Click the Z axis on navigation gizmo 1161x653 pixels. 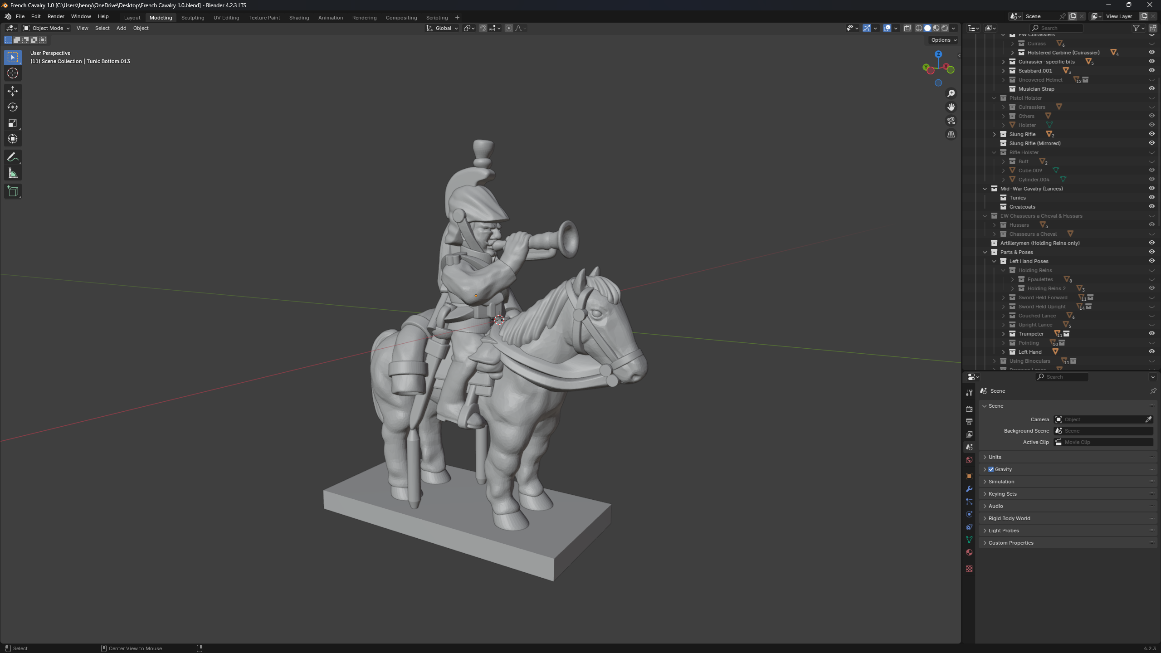coord(938,54)
